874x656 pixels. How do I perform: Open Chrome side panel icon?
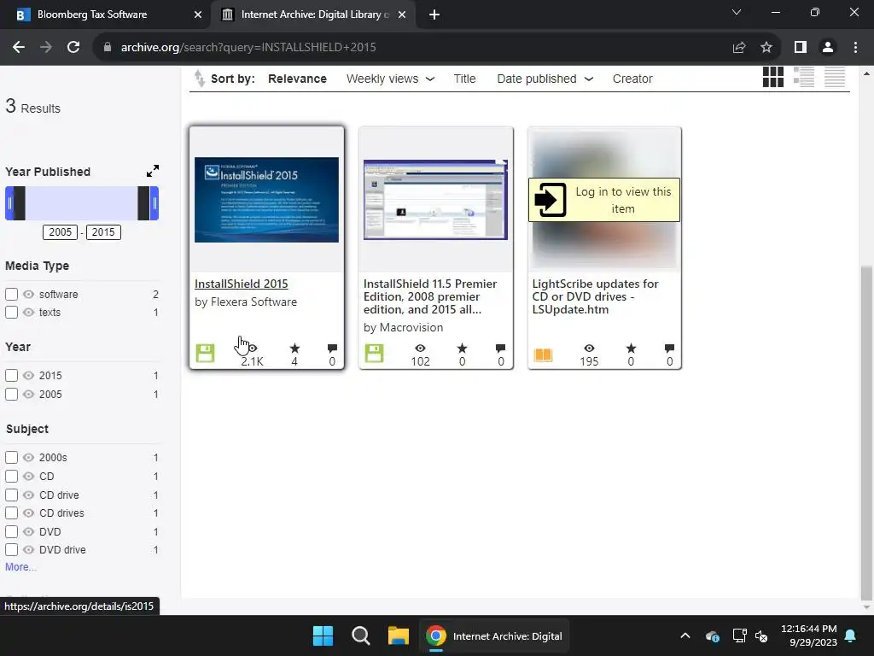801,48
